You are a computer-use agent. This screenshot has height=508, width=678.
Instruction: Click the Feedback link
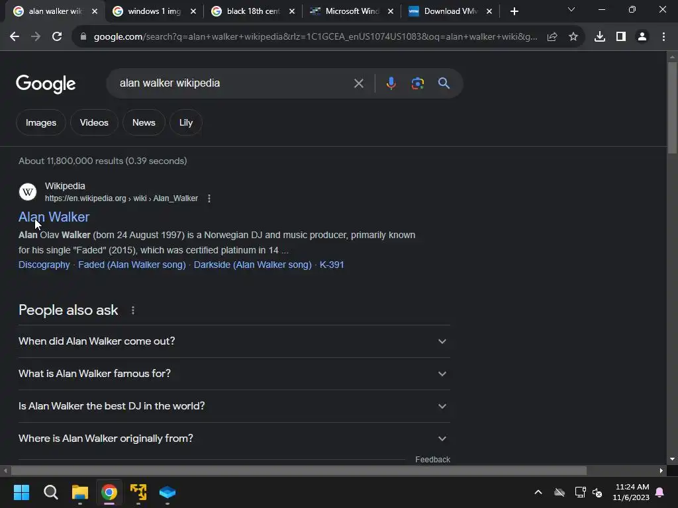432,460
